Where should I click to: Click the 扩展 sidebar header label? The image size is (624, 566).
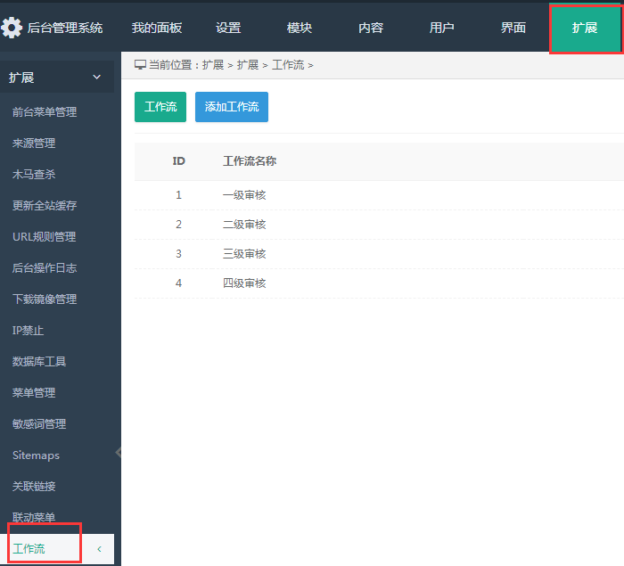coord(21,78)
